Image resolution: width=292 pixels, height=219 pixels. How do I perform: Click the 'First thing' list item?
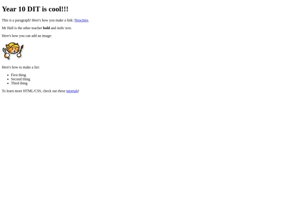coord(18,75)
